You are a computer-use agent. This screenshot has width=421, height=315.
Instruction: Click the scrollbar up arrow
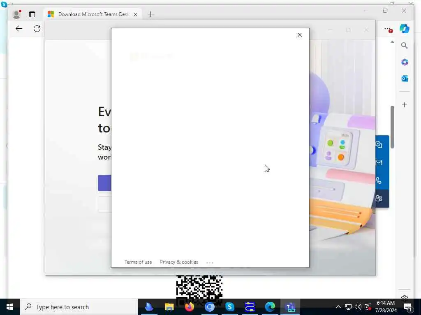point(392,42)
